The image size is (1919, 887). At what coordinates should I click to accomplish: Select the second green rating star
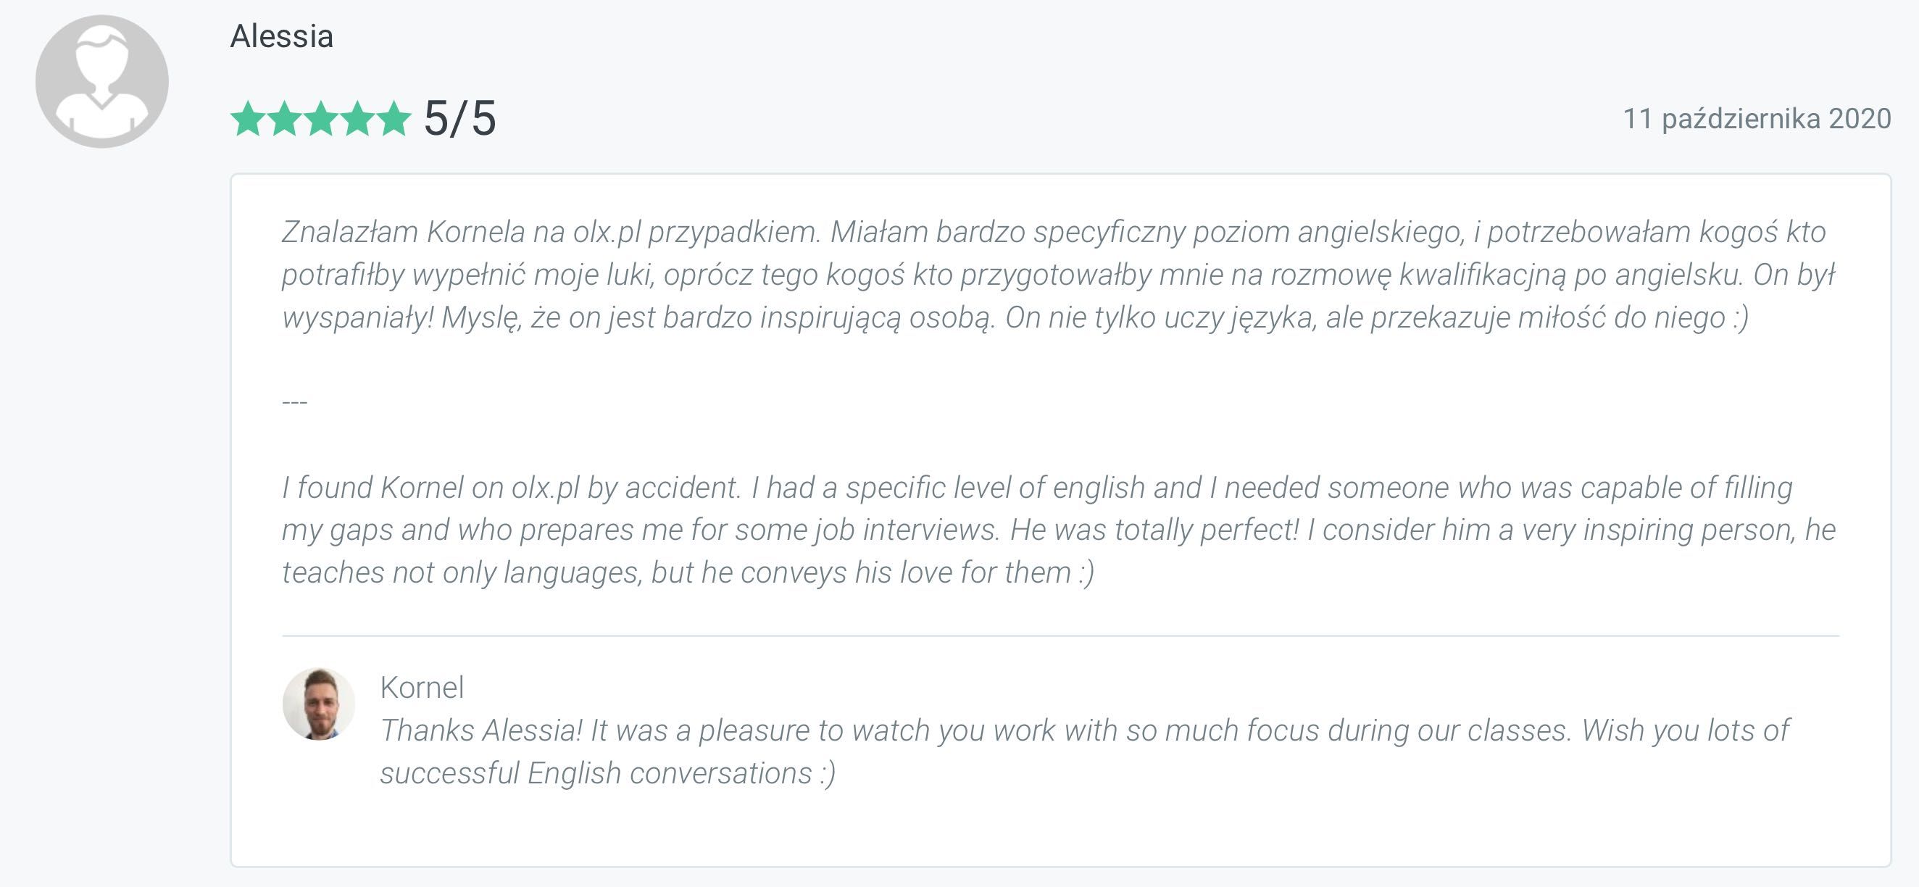click(285, 119)
